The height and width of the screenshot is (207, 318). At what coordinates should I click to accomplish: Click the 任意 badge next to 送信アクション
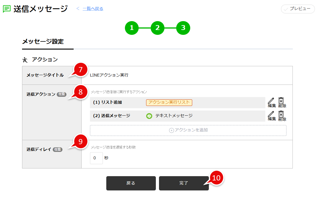61,95
